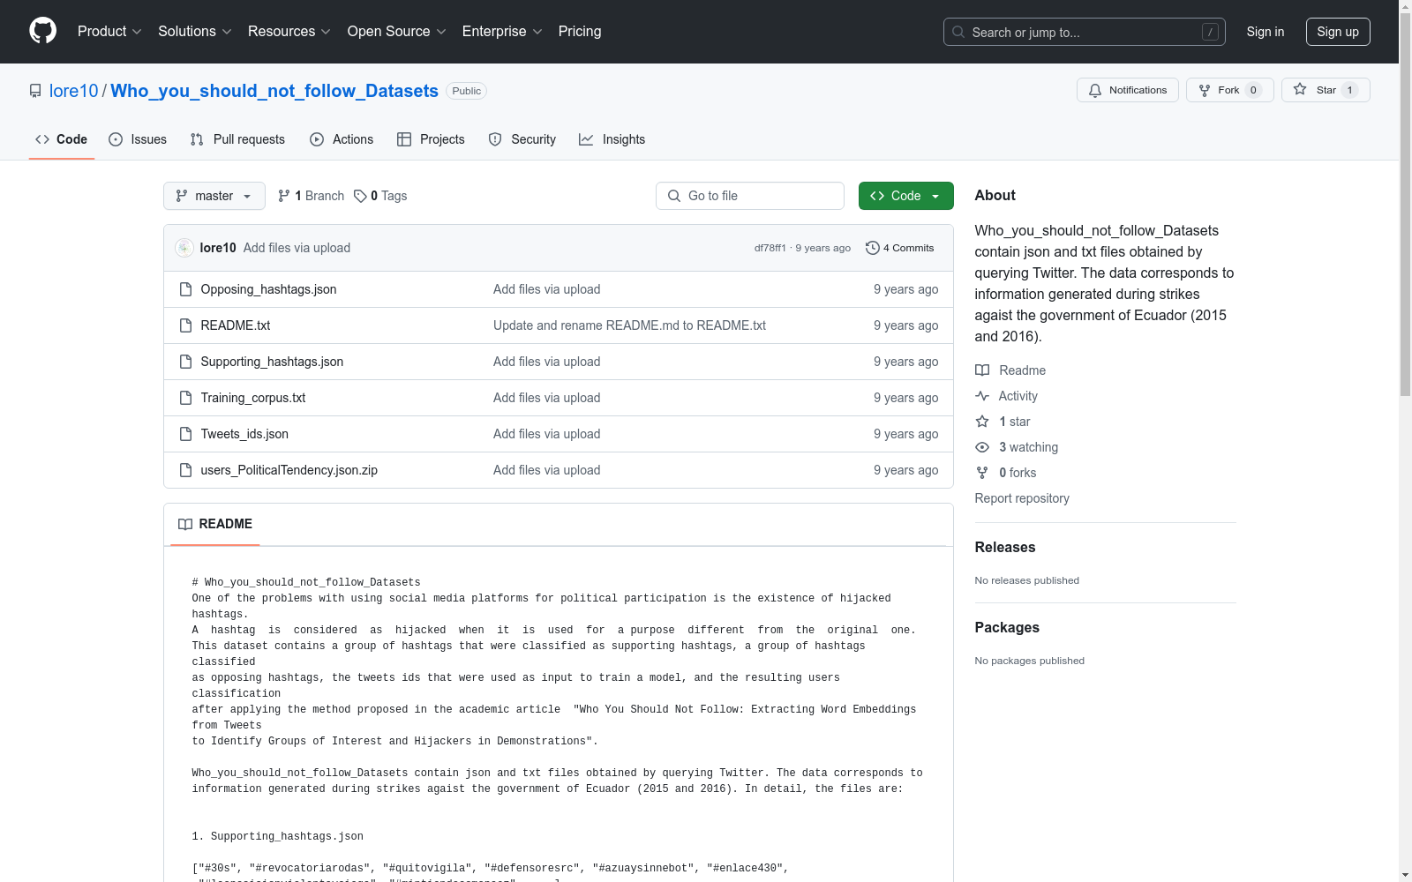Viewport: 1412px width, 882px height.
Task: Select the Code tab
Action: tap(62, 139)
